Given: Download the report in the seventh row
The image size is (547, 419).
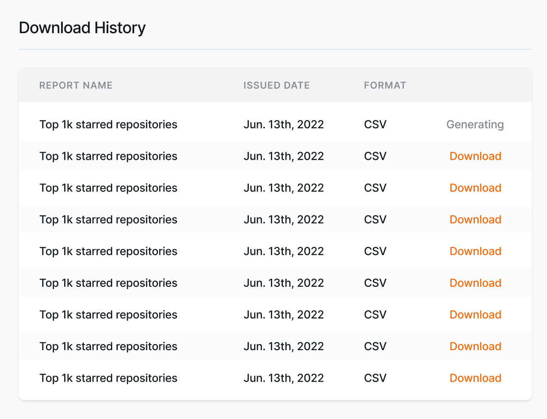Looking at the screenshot, I should pos(475,314).
